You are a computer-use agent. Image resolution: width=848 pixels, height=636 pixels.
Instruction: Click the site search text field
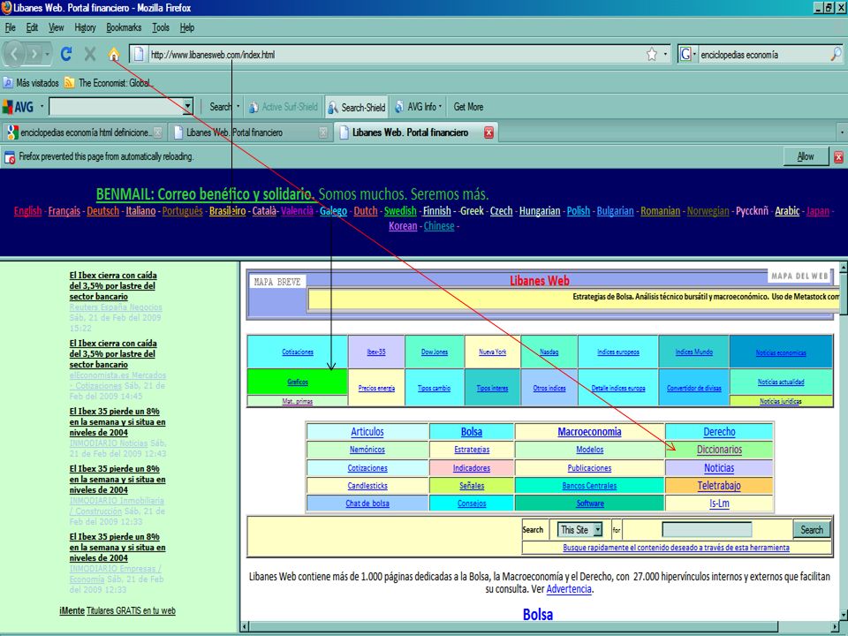[x=707, y=529]
